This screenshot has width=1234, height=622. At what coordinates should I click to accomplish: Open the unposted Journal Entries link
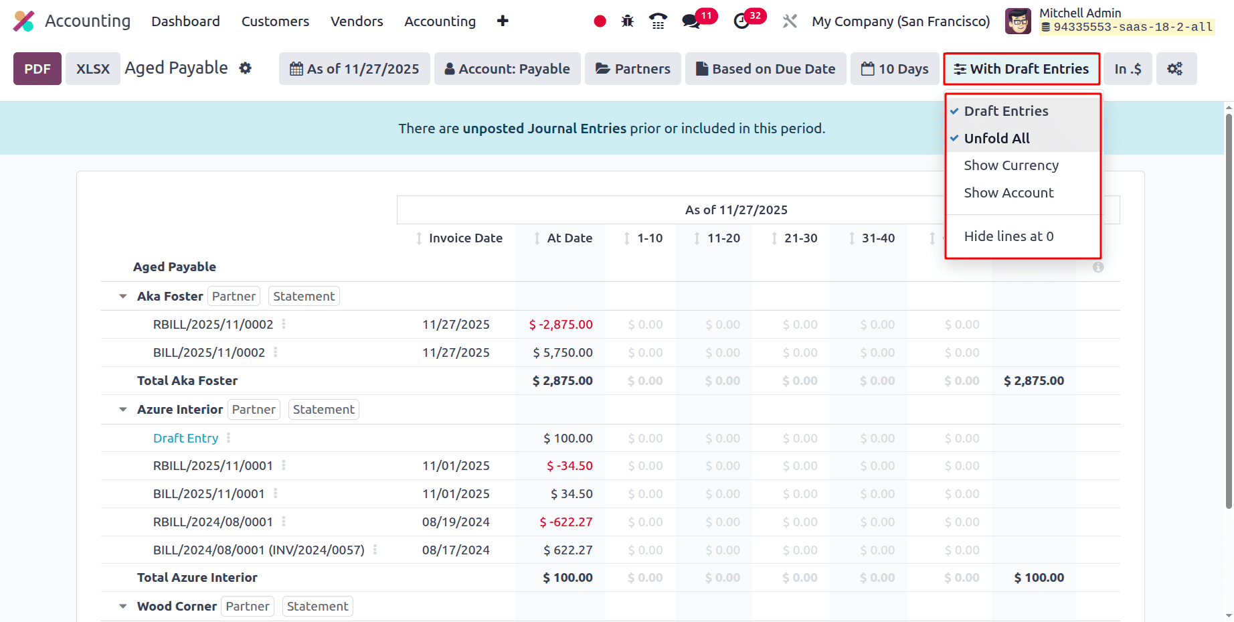tap(545, 129)
